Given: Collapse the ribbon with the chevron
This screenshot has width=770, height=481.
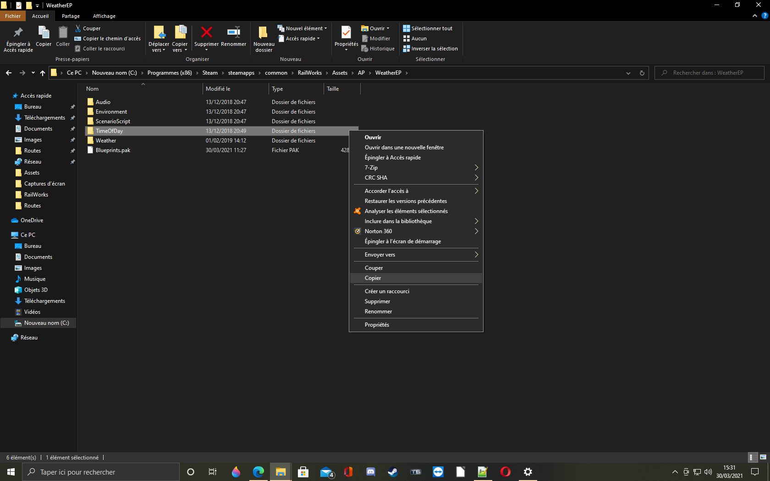Looking at the screenshot, I should point(755,16).
